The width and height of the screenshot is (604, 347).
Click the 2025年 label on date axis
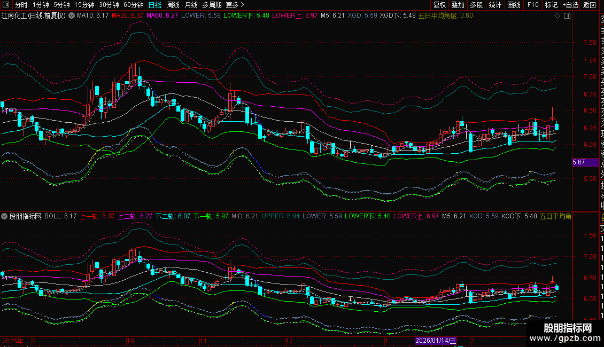click(13, 341)
